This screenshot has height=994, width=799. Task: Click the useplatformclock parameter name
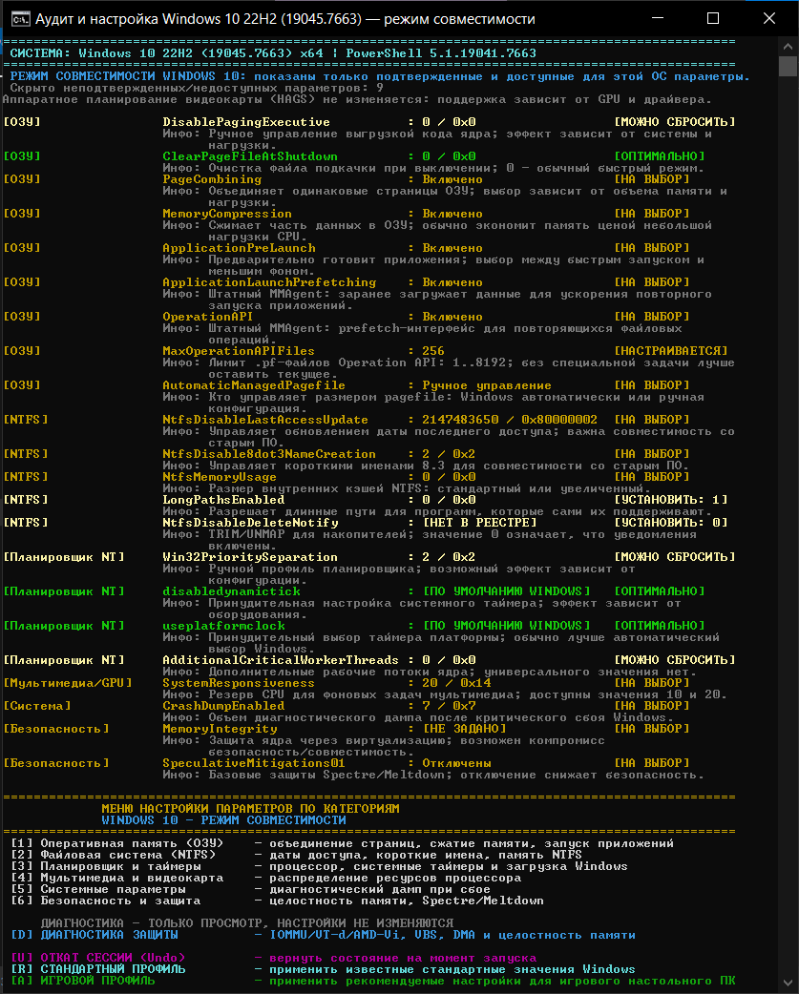[223, 626]
